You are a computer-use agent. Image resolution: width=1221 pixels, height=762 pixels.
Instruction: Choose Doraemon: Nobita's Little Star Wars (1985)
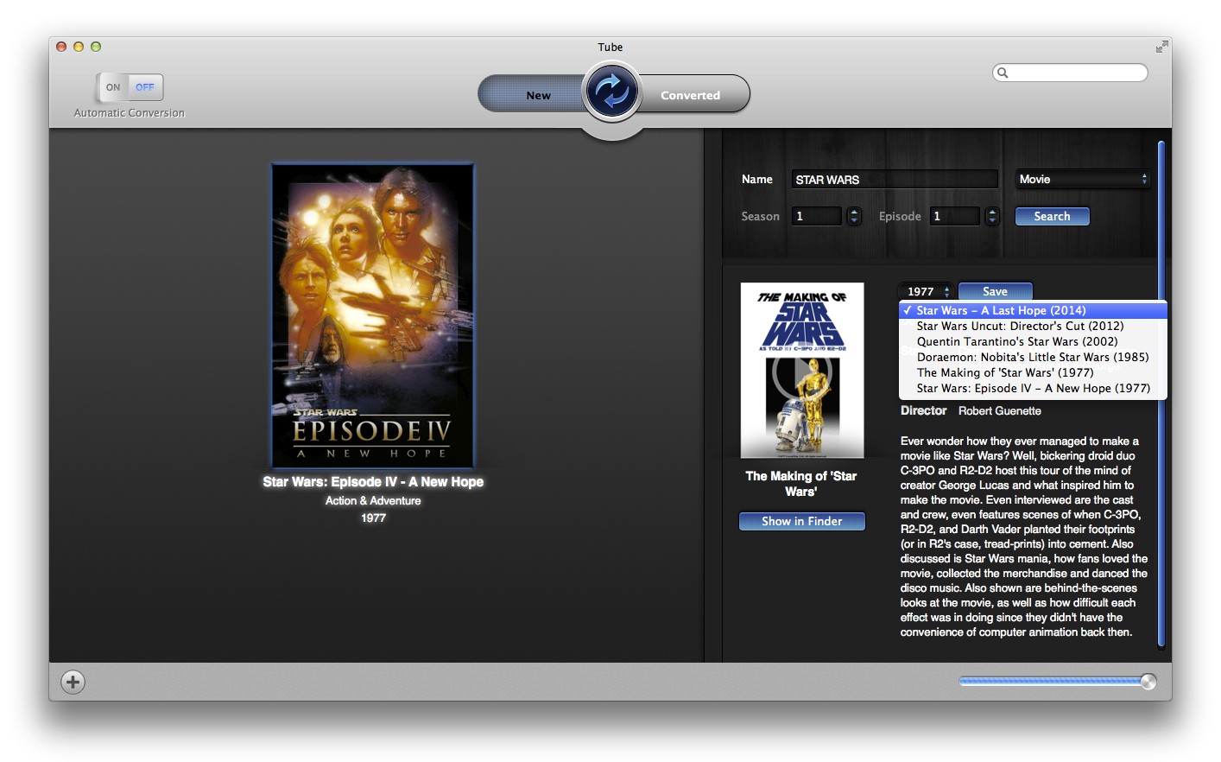(x=1033, y=357)
